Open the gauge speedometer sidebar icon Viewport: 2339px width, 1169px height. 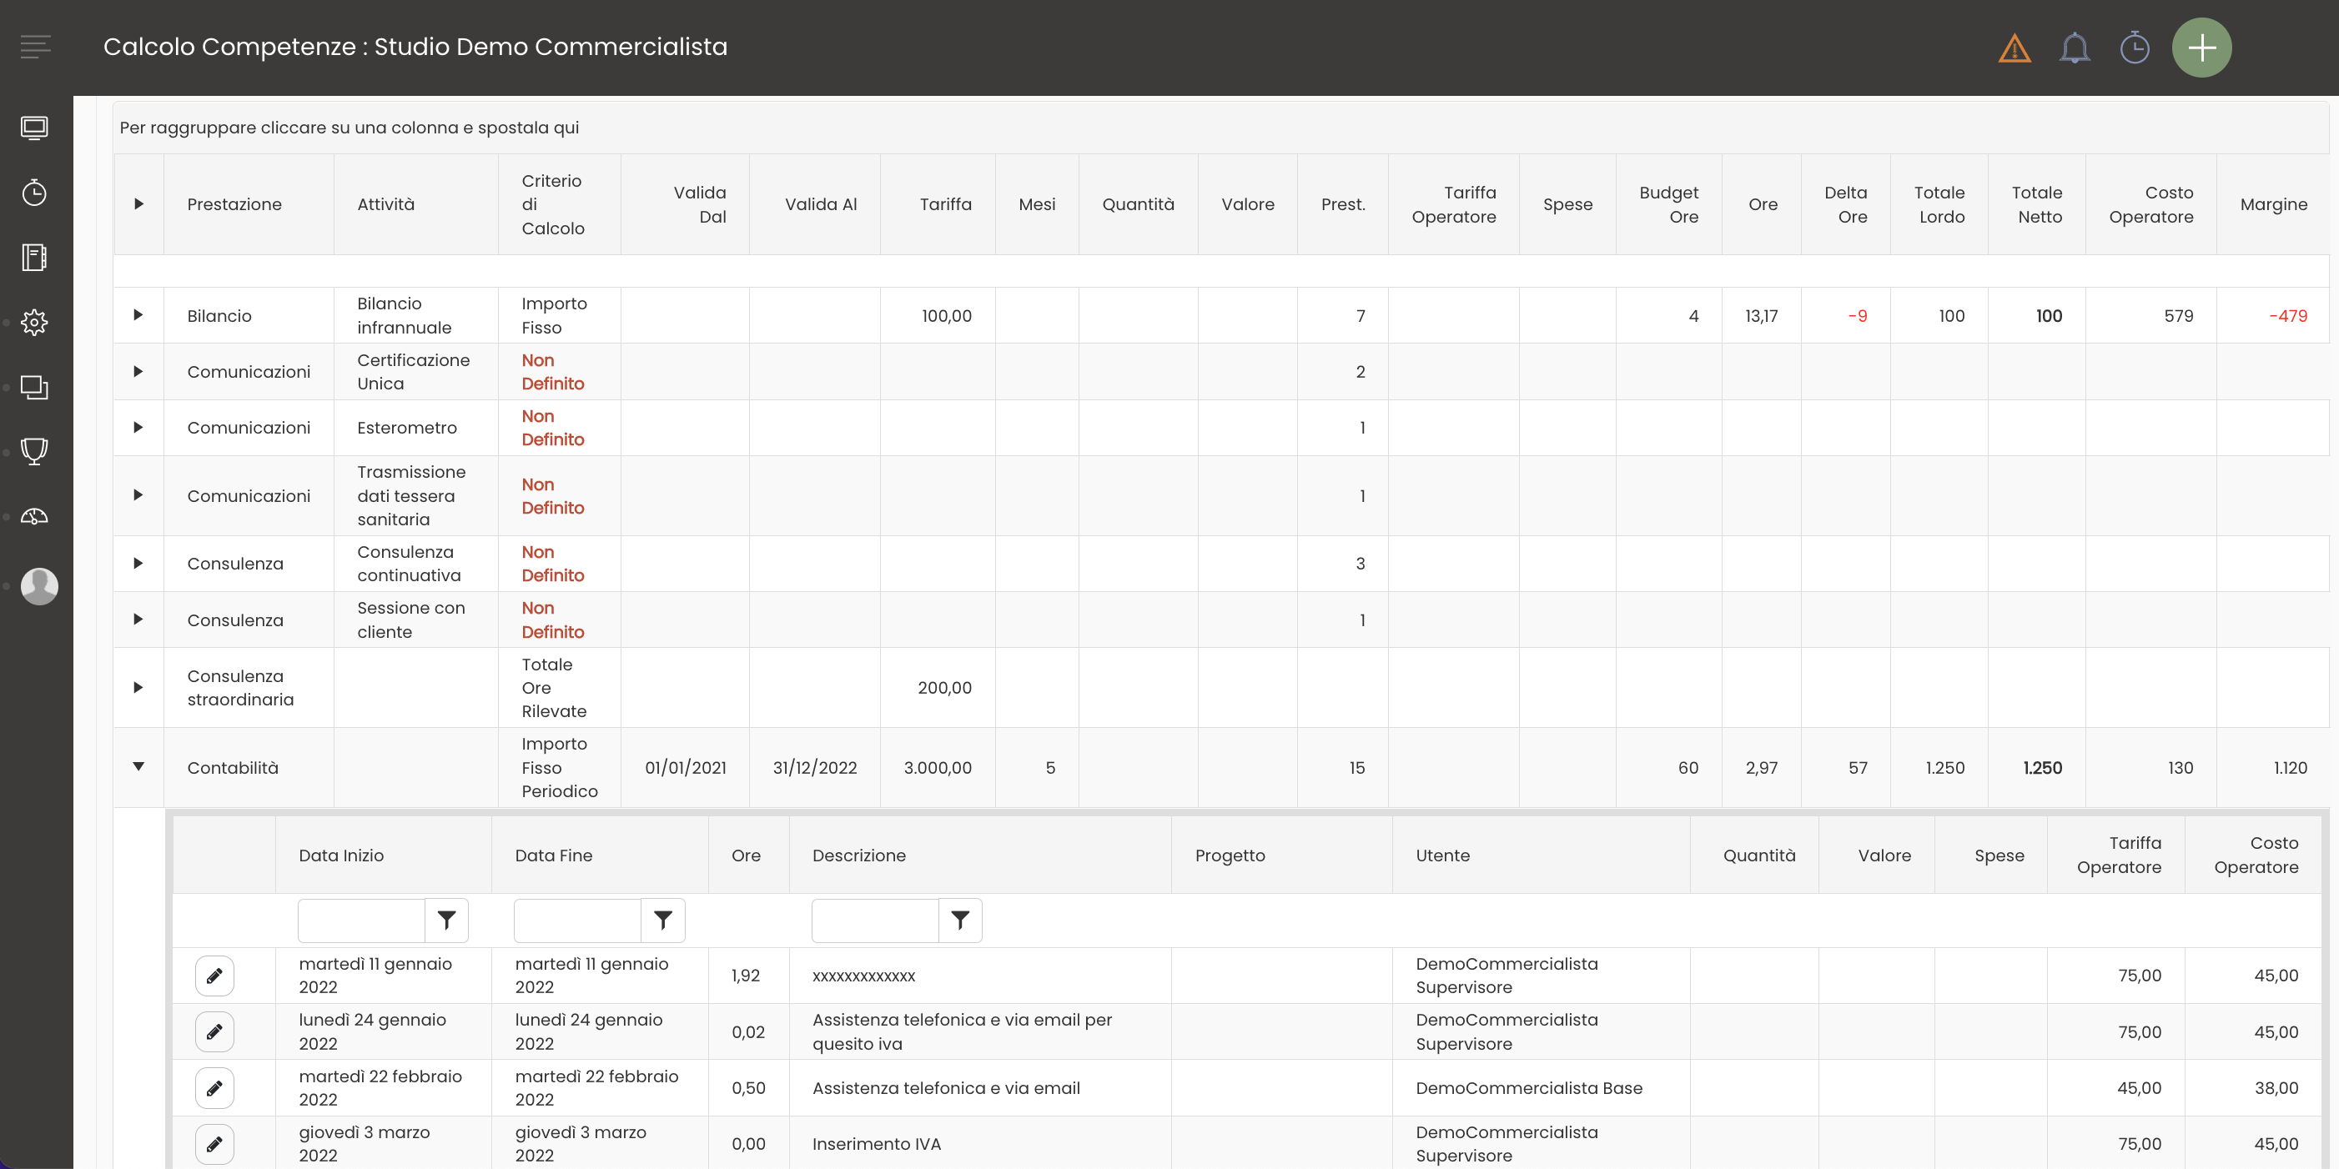pos(34,516)
